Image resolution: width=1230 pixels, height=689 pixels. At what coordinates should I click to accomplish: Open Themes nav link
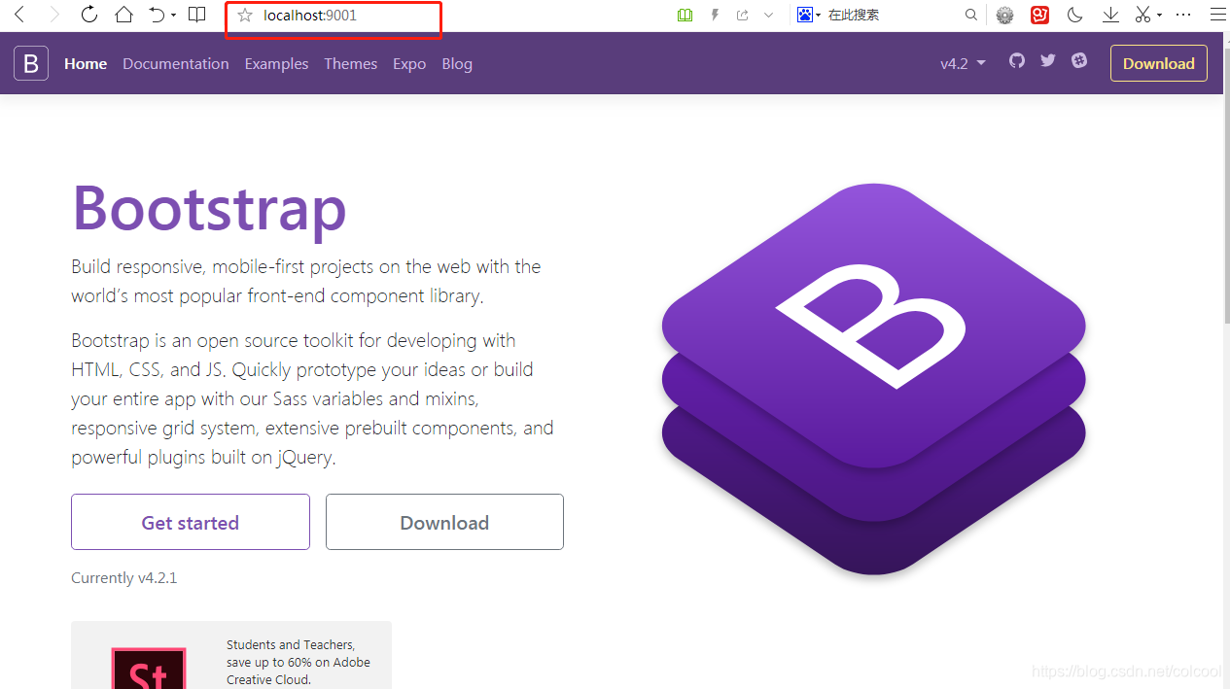pyautogui.click(x=351, y=63)
